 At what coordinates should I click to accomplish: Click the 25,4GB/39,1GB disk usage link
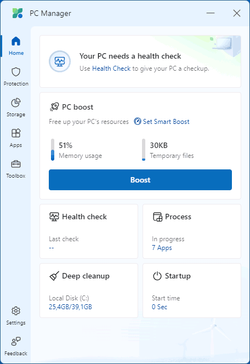pyautogui.click(x=70, y=307)
